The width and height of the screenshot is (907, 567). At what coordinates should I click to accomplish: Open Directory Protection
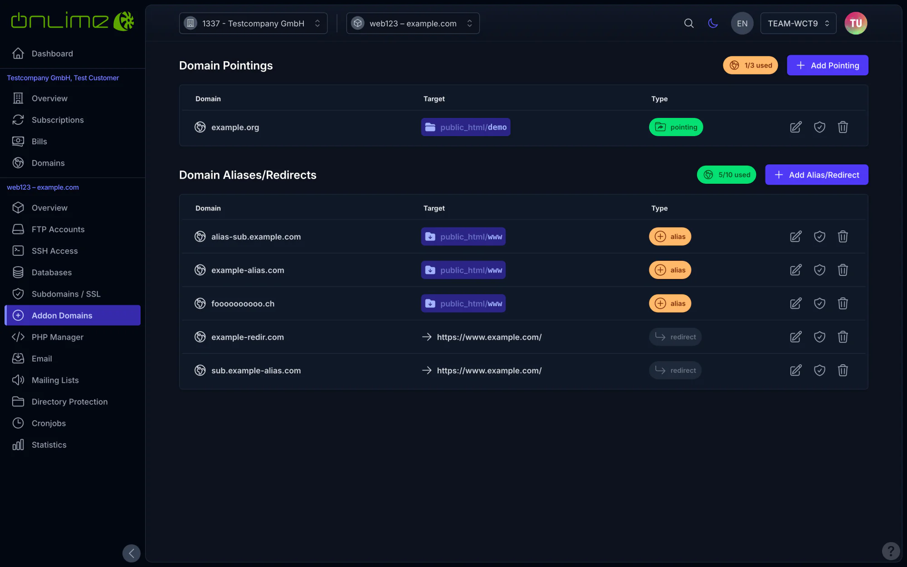(73, 401)
